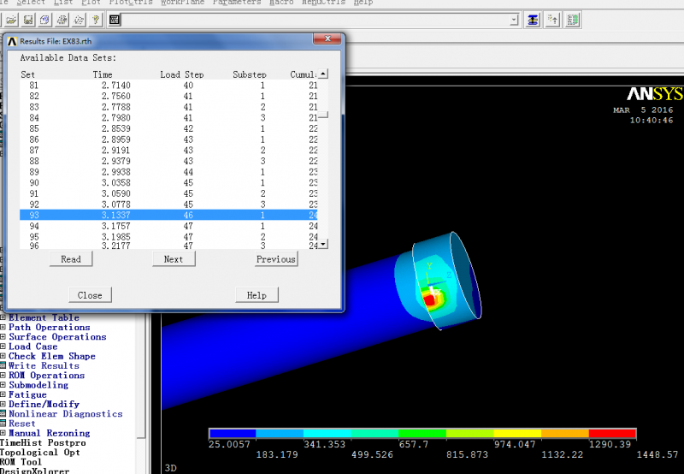Click the red segment of contour legend
Screen dimensions: 684x474
point(612,434)
